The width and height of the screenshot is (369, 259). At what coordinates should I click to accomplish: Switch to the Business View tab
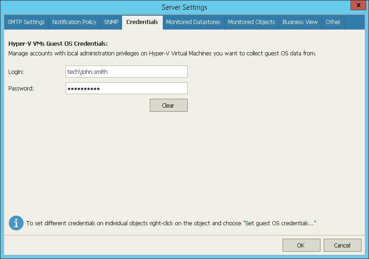tap(300, 22)
